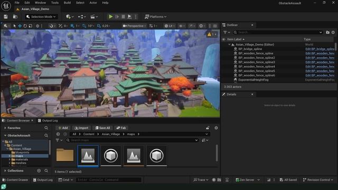The height and width of the screenshot is (190, 338).
Task: Open the Window menu
Action: pos(40,3)
